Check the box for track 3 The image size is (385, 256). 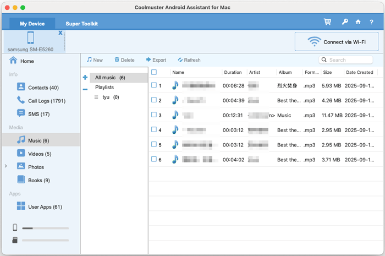(154, 115)
